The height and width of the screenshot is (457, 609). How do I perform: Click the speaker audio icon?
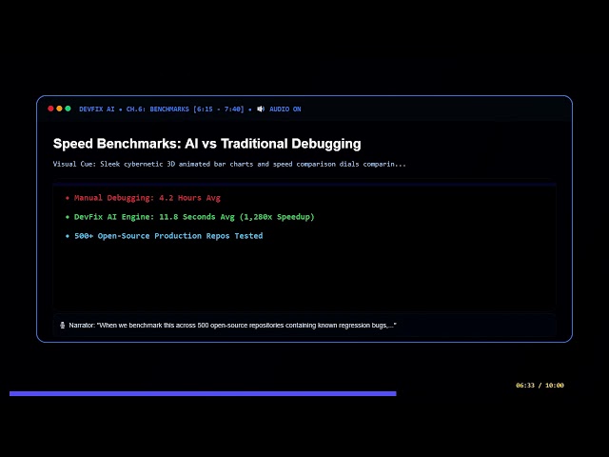coord(261,109)
